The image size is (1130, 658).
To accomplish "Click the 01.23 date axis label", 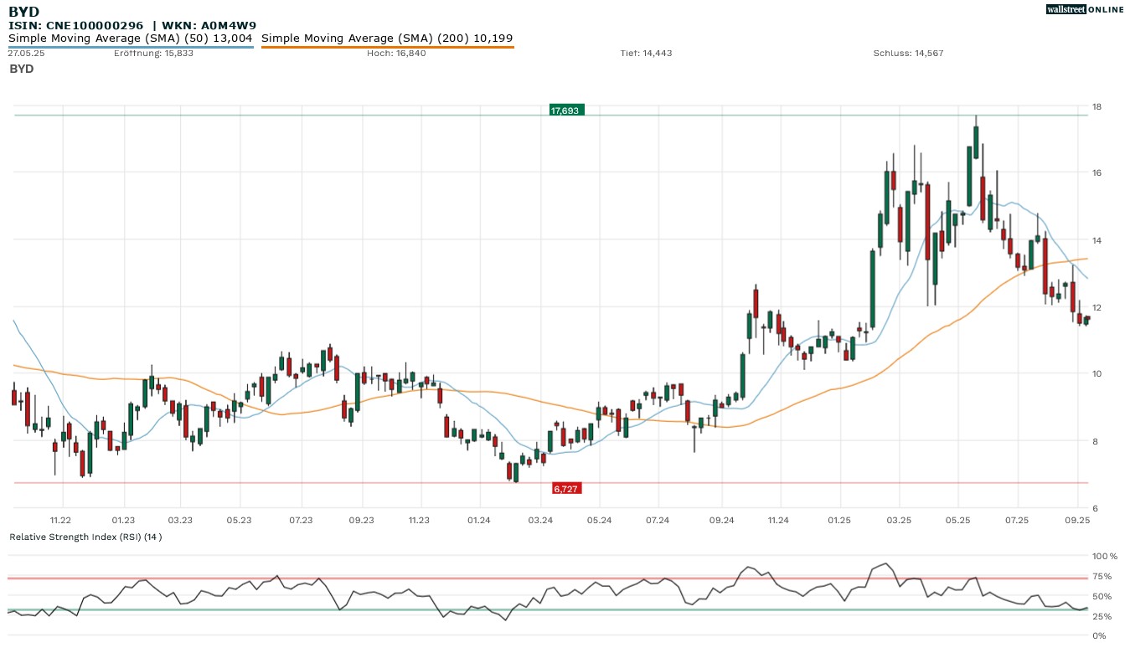I will [x=123, y=520].
